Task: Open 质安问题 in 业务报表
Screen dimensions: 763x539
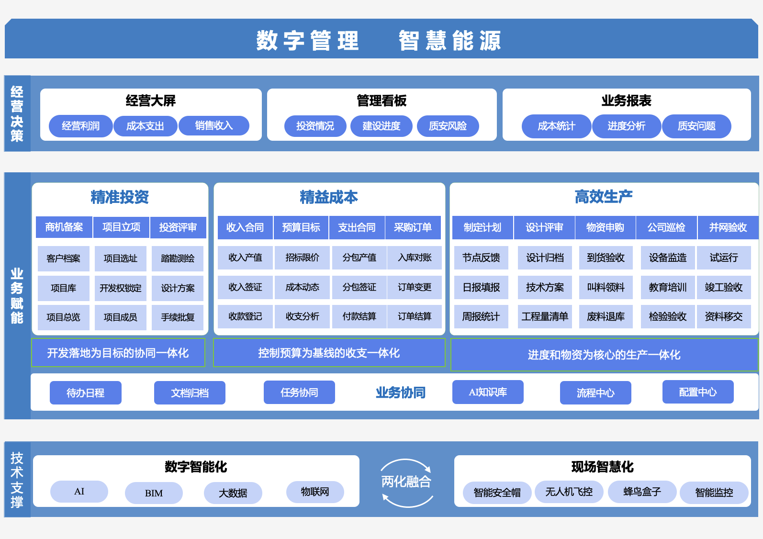Action: click(696, 126)
